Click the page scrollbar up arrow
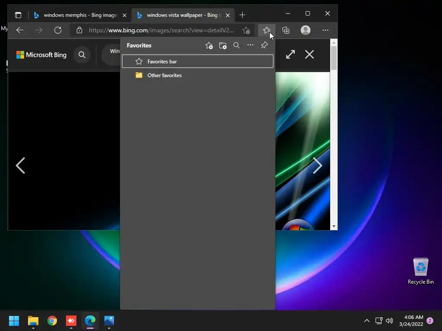 click(334, 43)
